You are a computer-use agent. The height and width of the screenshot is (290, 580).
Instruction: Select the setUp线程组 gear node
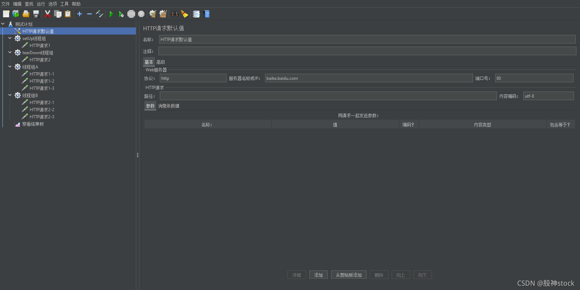click(34, 38)
